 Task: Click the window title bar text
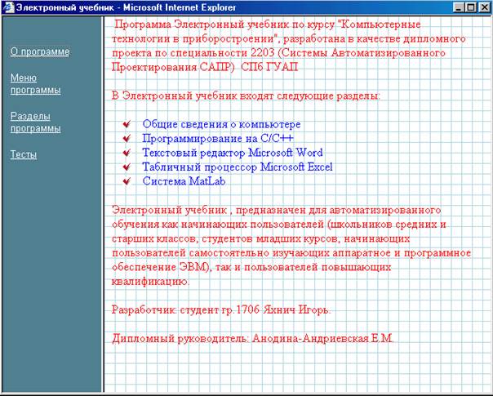click(126, 7)
